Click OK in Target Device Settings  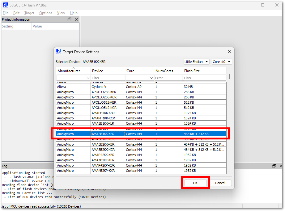coord(195,183)
